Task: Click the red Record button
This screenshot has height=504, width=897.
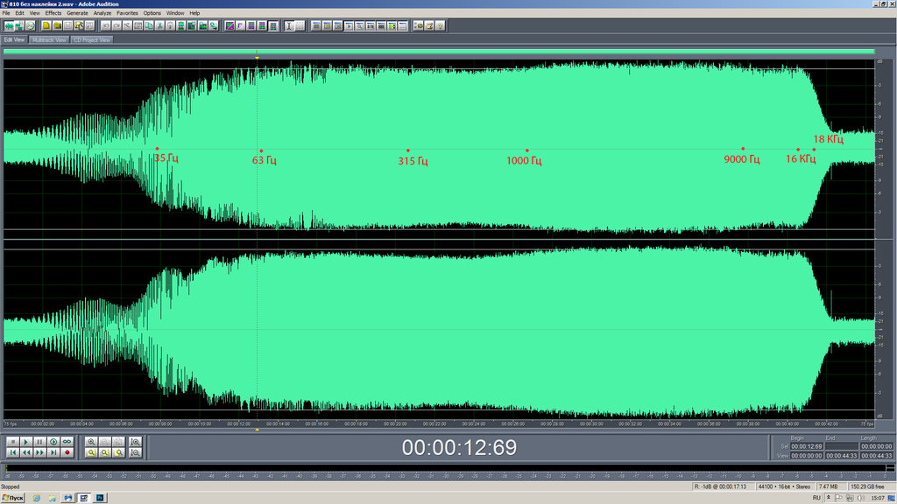Action: 67,452
